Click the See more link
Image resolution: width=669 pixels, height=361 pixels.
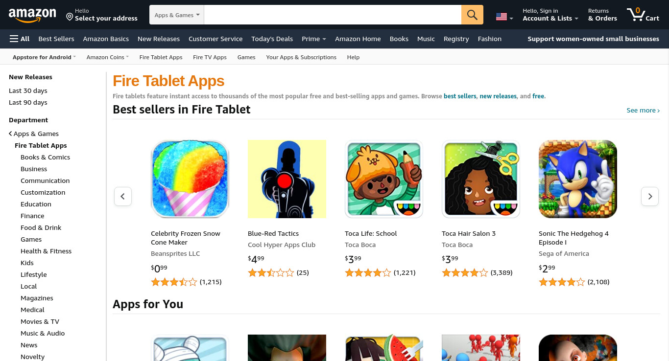pos(643,110)
